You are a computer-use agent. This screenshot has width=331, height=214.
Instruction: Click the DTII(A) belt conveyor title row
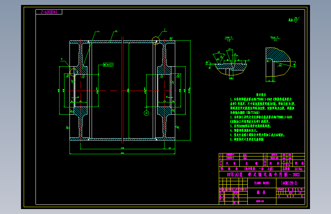[262, 175]
